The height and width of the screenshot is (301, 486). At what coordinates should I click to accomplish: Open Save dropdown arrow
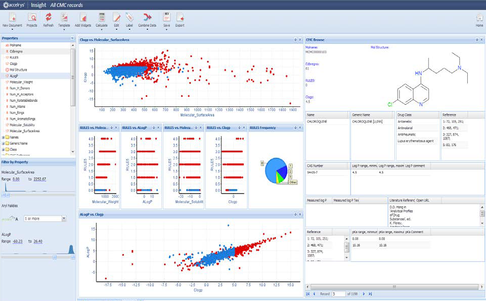[166, 29]
